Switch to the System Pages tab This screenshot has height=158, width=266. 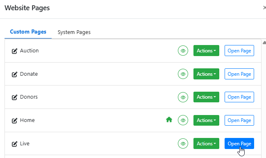tap(74, 32)
